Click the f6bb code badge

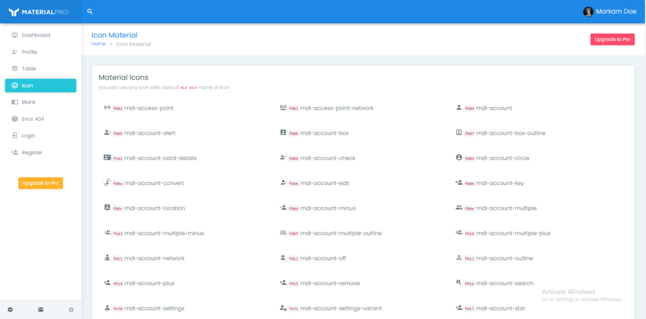pyautogui.click(x=293, y=183)
